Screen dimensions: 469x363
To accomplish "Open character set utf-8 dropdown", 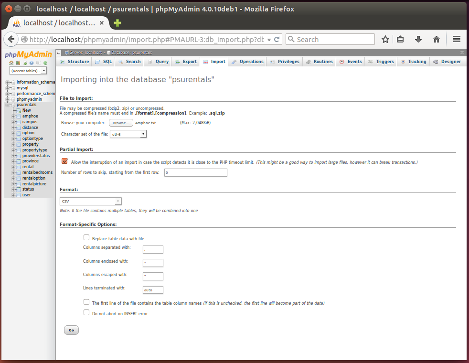I will [x=128, y=134].
